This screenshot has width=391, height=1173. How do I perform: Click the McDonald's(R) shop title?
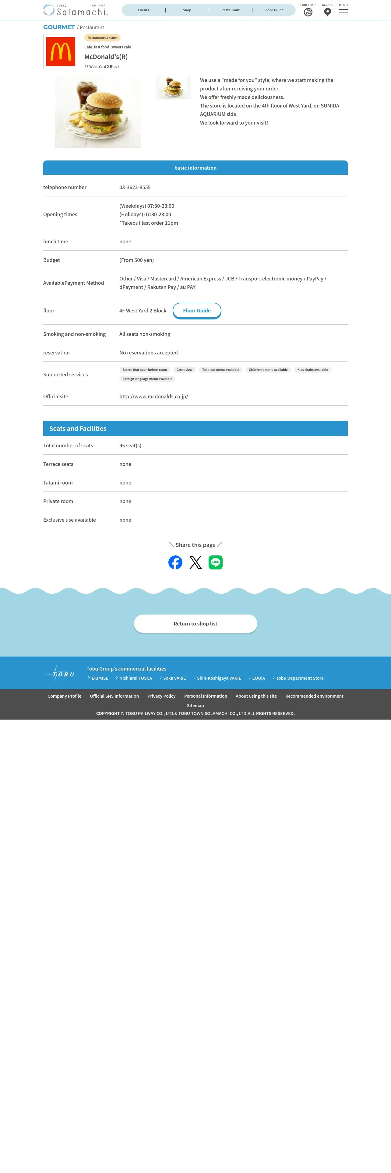106,57
